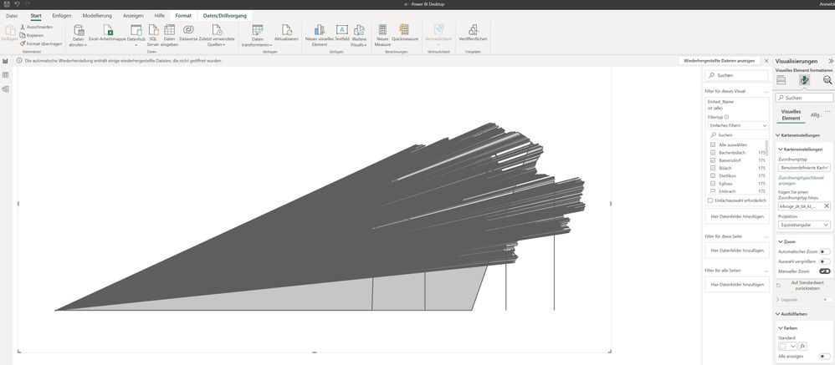
Task: Uncheck Dietlikon filter value
Action: coord(713,175)
